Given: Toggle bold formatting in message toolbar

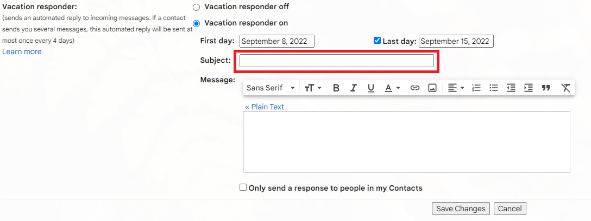Looking at the screenshot, I should (x=336, y=88).
